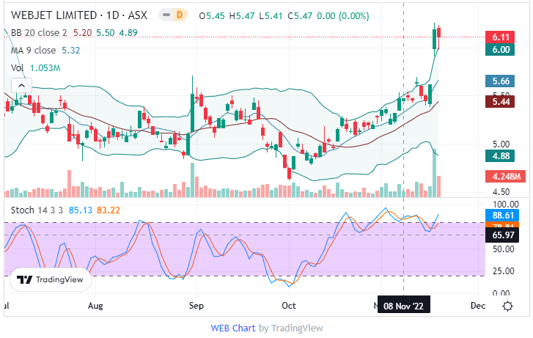Click the 4.88 lower band label
The image size is (533, 338).
(501, 155)
